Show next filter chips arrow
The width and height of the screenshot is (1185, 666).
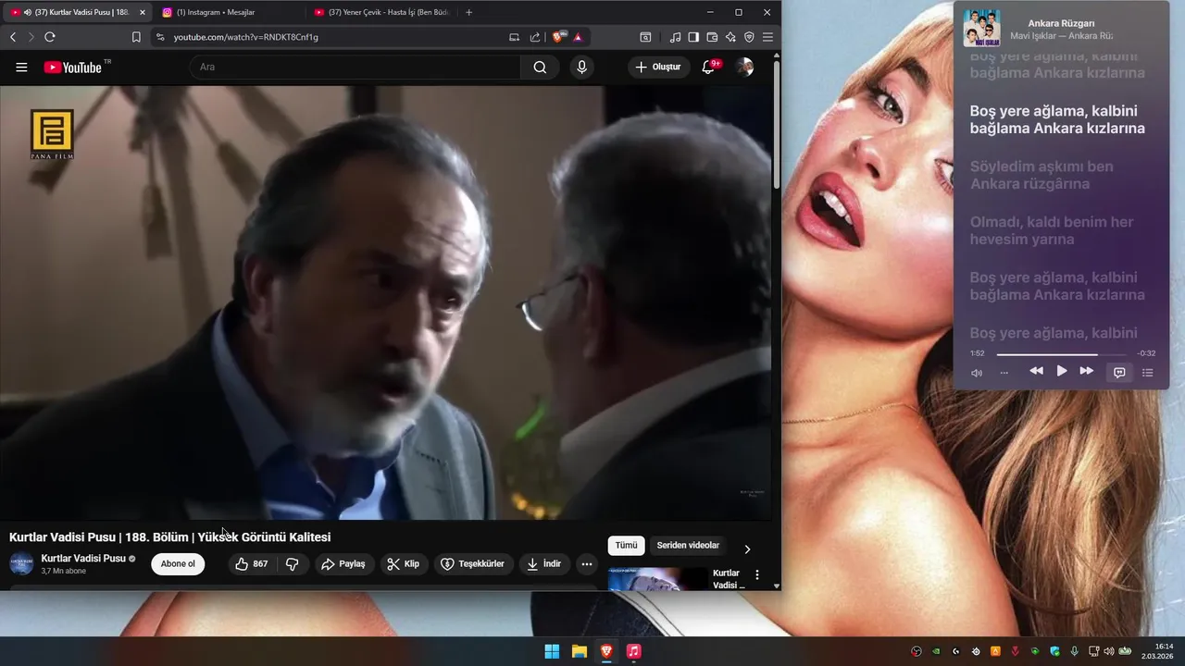pos(747,549)
